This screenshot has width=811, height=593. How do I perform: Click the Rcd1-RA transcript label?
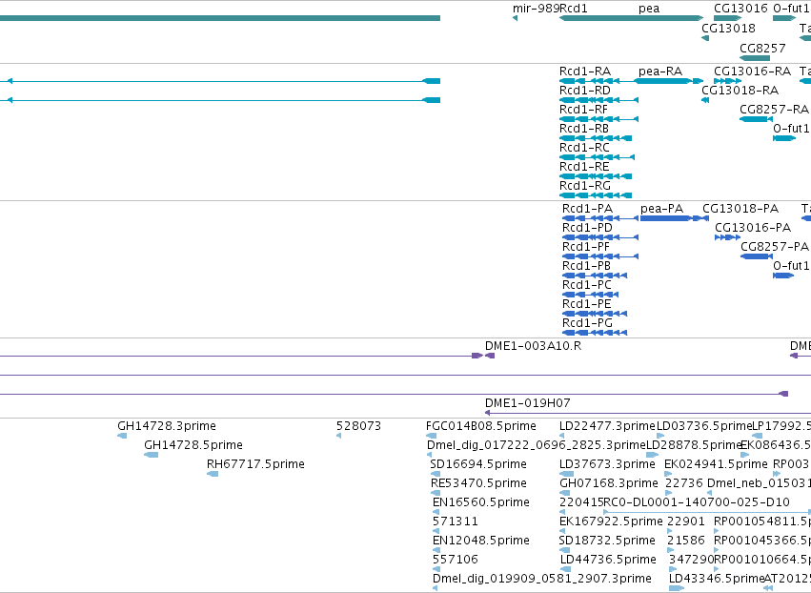pyautogui.click(x=585, y=72)
